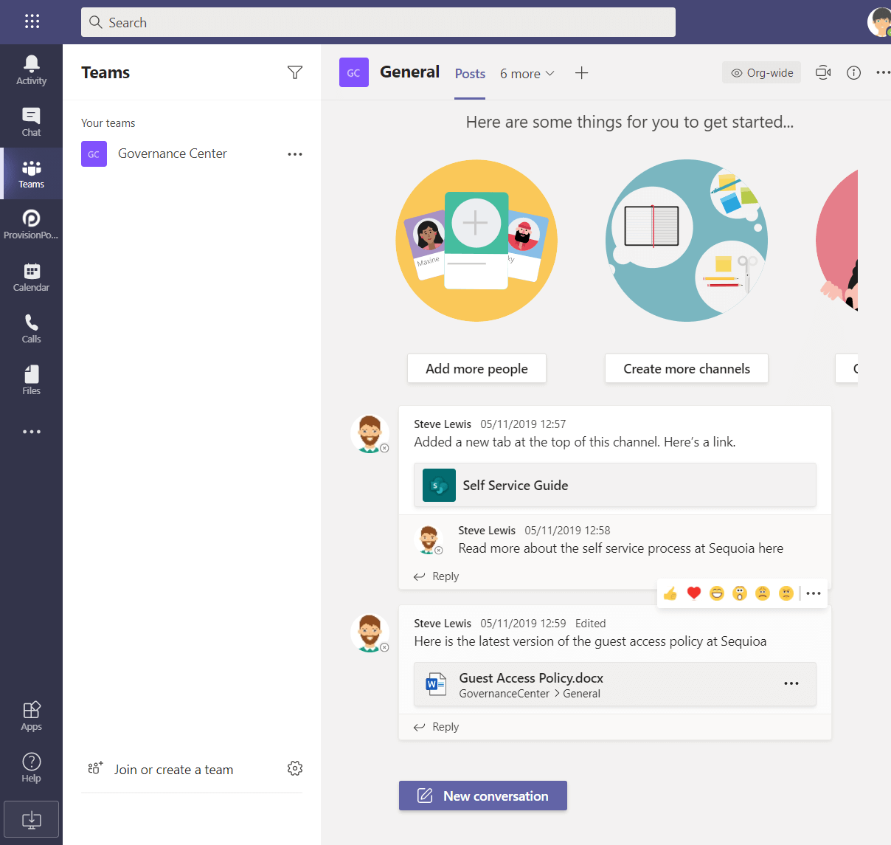Show channel info panel icon
Viewport: 891px width, 845px height.
(x=853, y=72)
